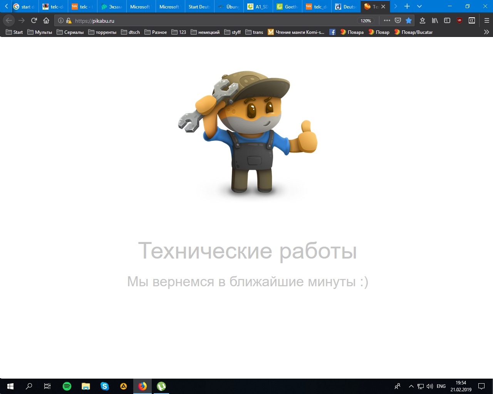The height and width of the screenshot is (394, 493).
Task: Show hidden system tray icons
Action: click(x=411, y=386)
